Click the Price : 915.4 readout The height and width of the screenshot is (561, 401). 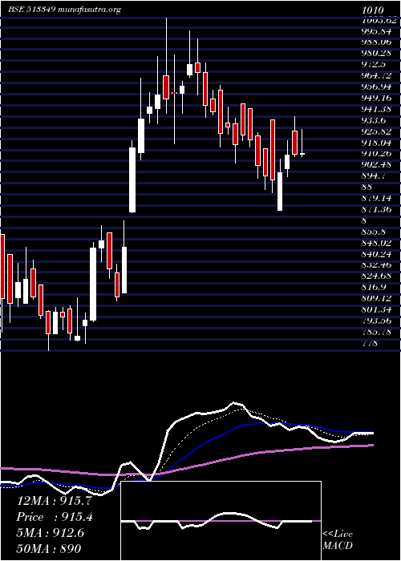click(x=54, y=517)
